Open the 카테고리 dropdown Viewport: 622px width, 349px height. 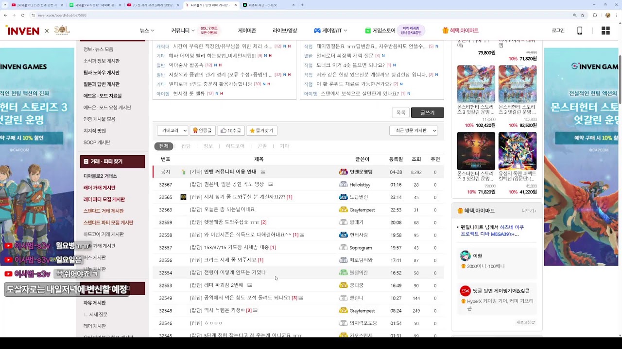pyautogui.click(x=173, y=130)
